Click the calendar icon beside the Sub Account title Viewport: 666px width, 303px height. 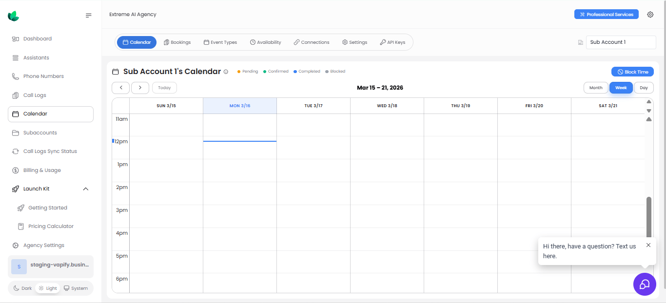(x=116, y=72)
